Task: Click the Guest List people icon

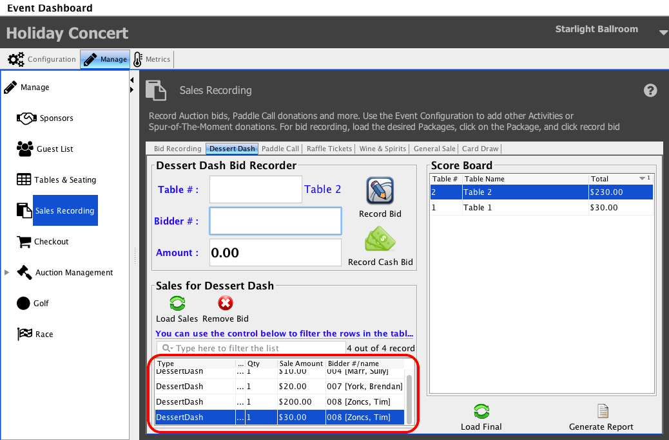Action: point(24,149)
